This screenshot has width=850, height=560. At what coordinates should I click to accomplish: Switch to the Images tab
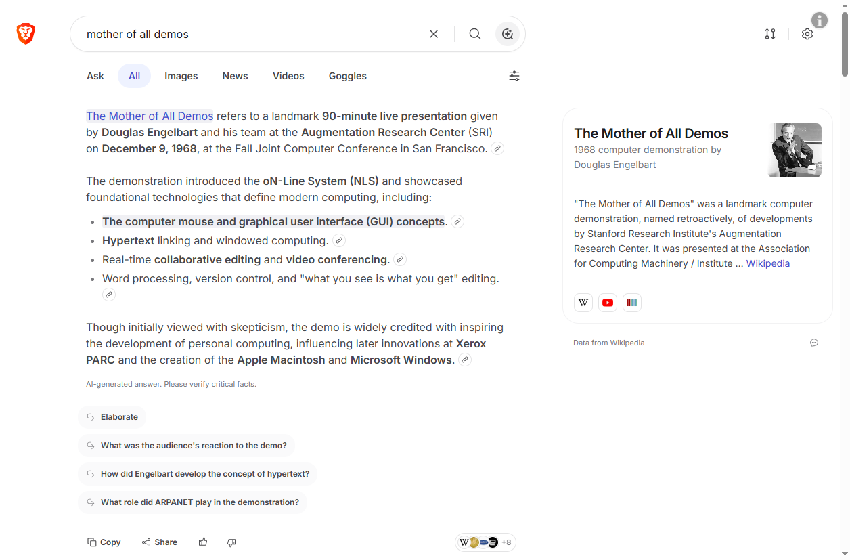[181, 76]
